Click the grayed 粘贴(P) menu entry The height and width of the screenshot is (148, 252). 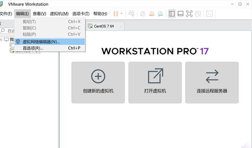point(50,34)
